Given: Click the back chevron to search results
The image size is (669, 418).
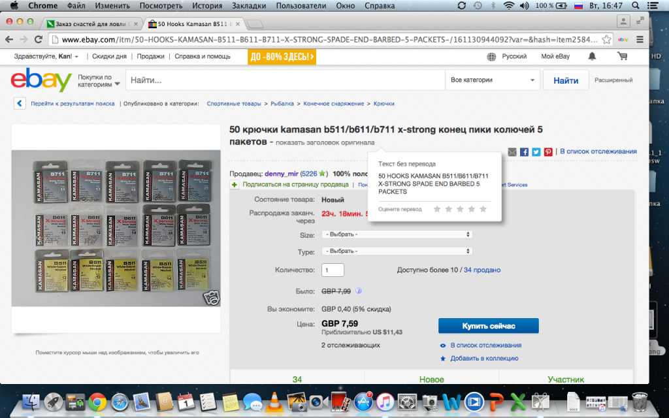Looking at the screenshot, I should [20, 104].
